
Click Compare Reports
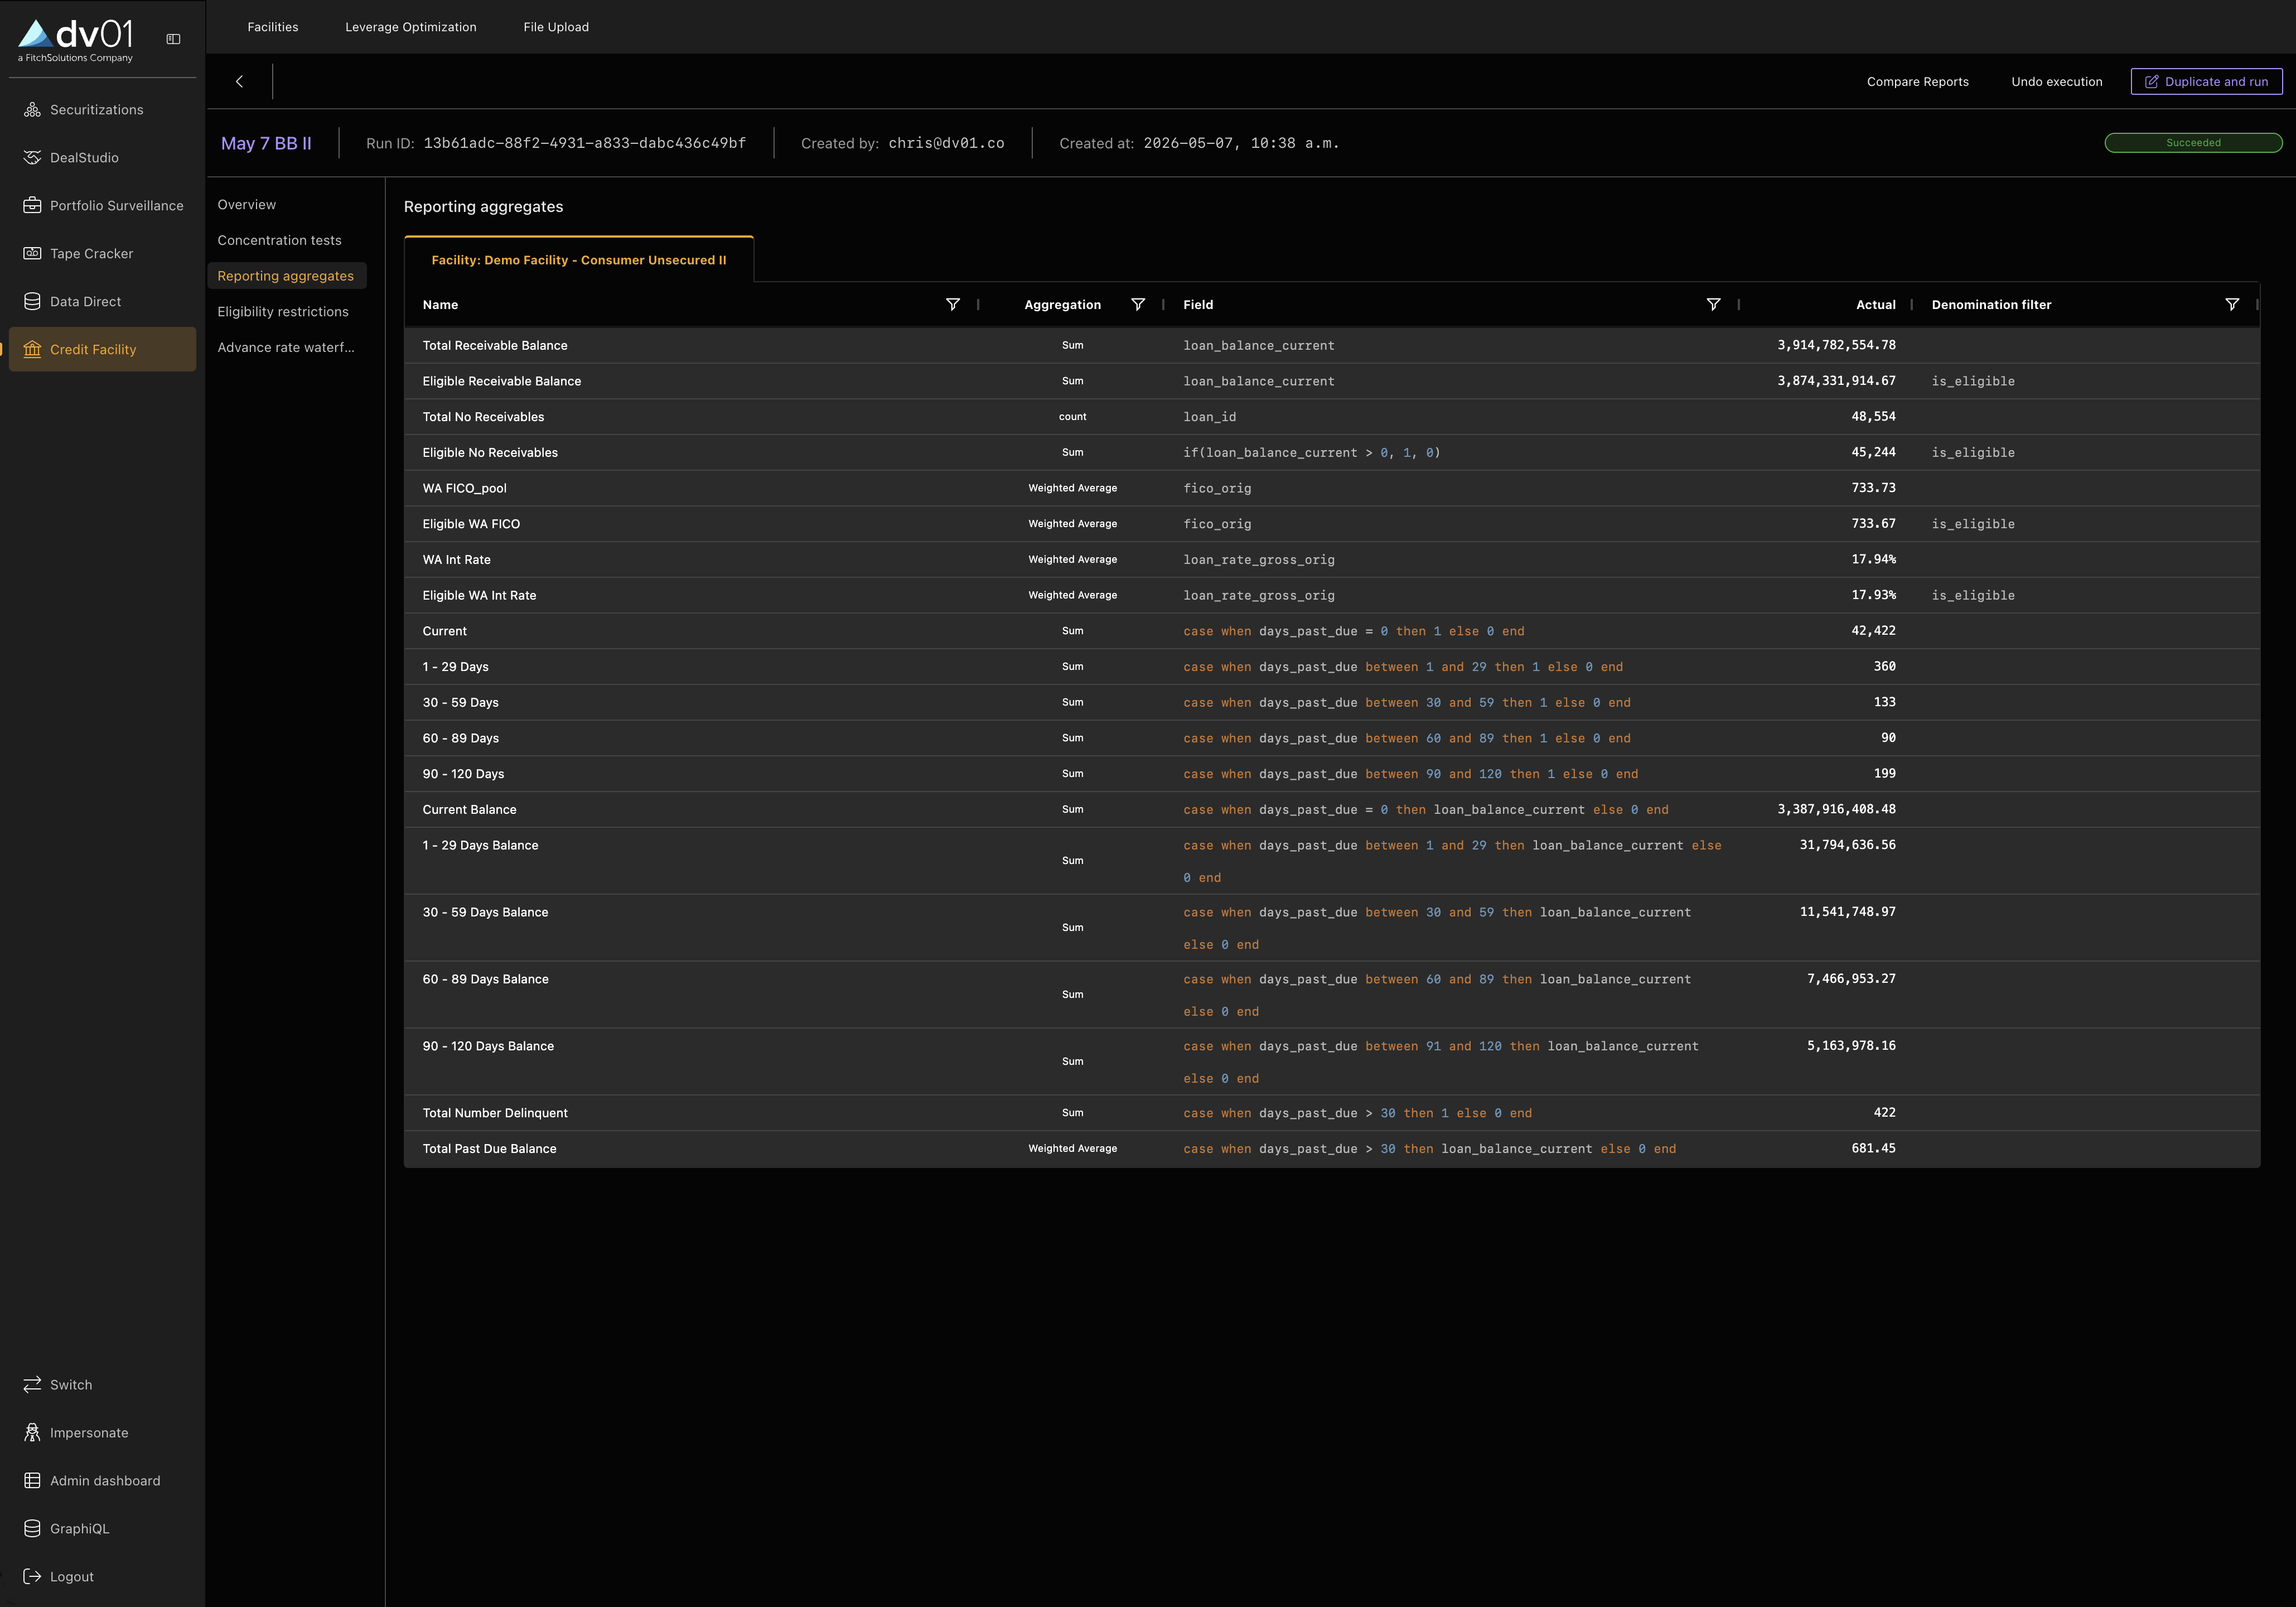(1917, 82)
